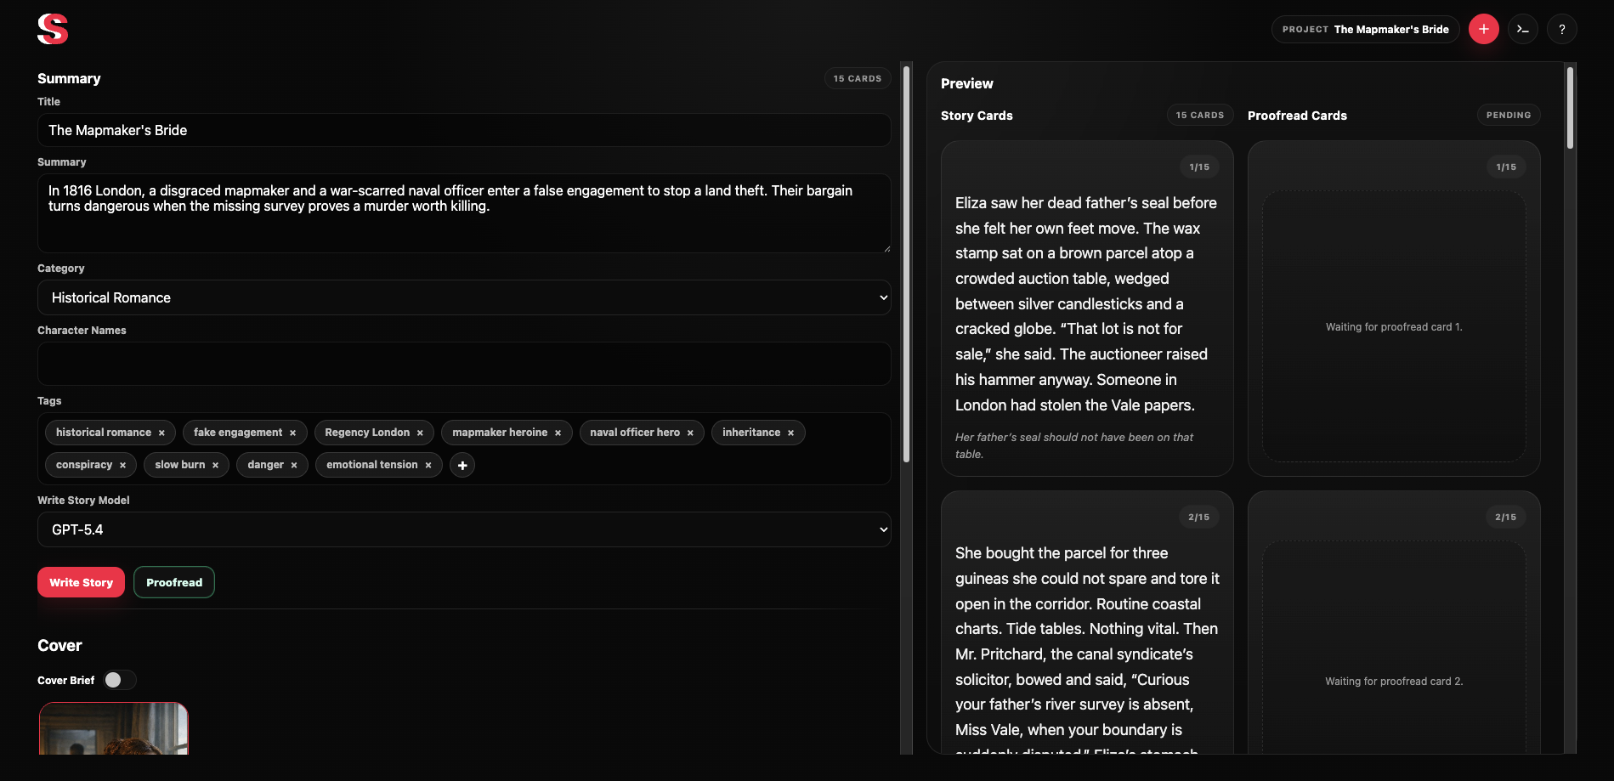Click 'Waiting for proofread card 1.' placeholder
The height and width of the screenshot is (781, 1614).
click(1394, 327)
